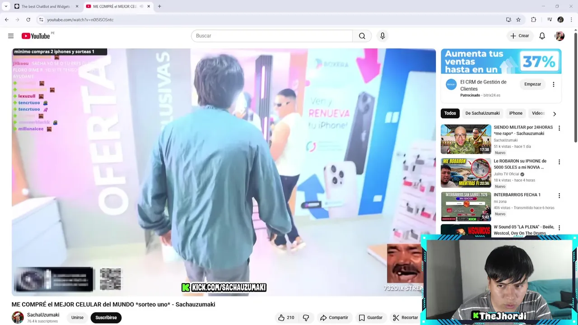Open SachaUzumaki channel name link

coord(43,315)
